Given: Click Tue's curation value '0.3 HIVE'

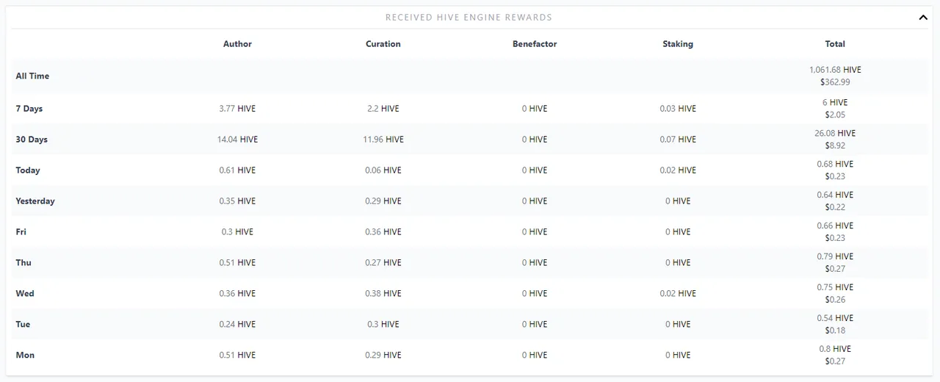Looking at the screenshot, I should coord(383,325).
